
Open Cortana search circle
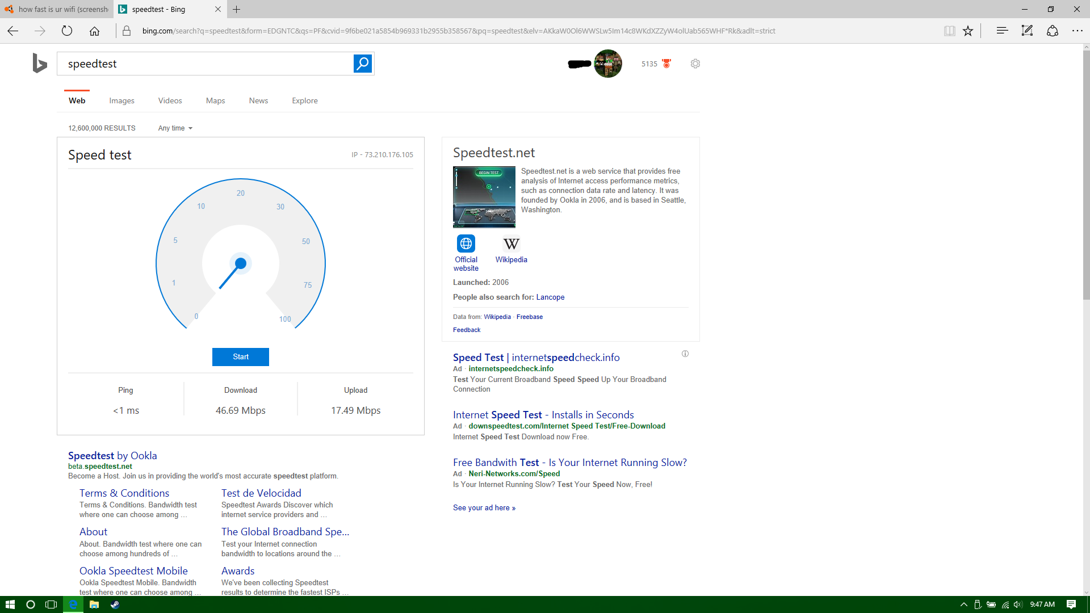click(31, 604)
